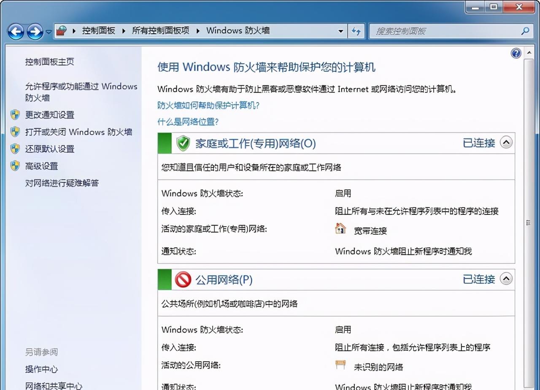Click shield icon beside 还原默认设置
The width and height of the screenshot is (540, 390).
click(x=15, y=149)
